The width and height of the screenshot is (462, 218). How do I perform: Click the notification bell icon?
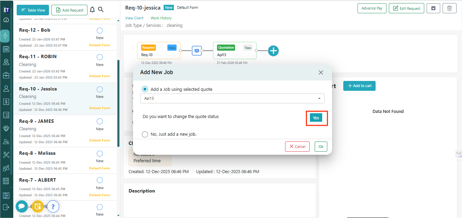pos(92,10)
